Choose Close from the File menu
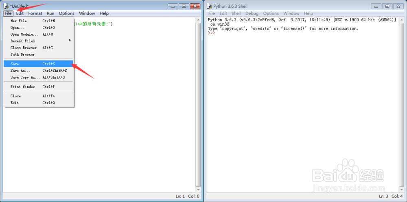 [x=38, y=96]
